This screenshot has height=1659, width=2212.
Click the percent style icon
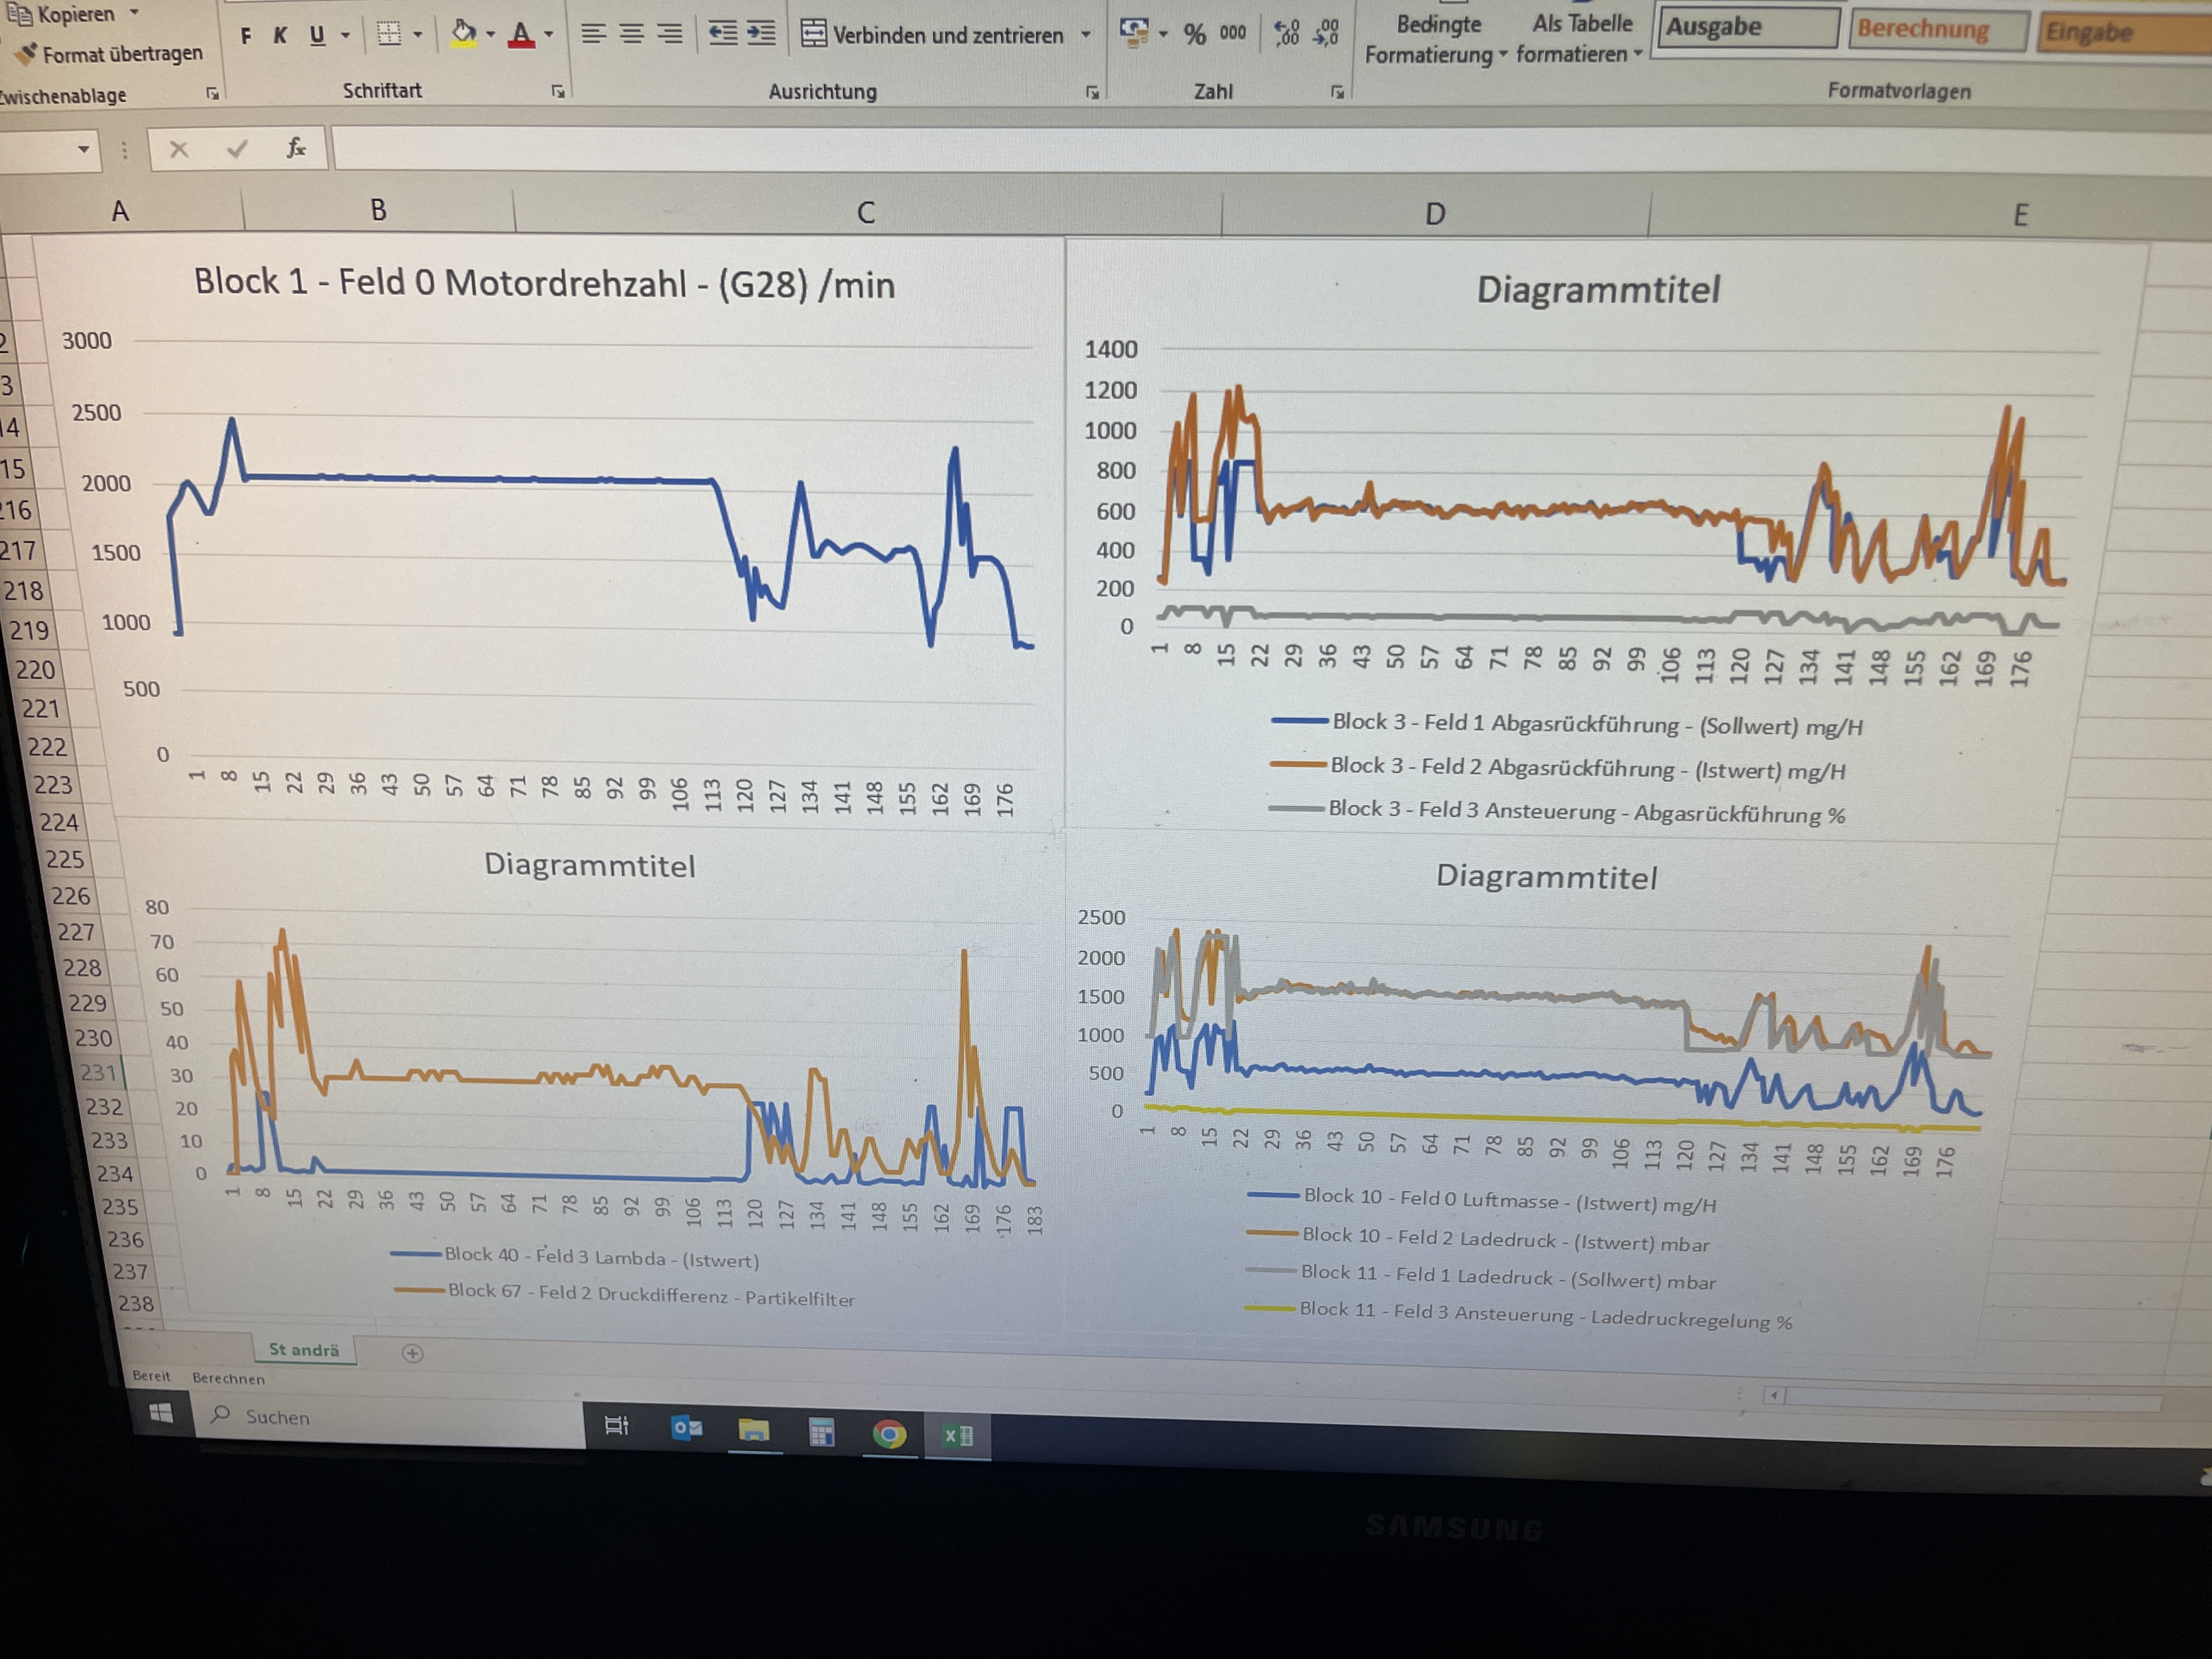point(1194,34)
